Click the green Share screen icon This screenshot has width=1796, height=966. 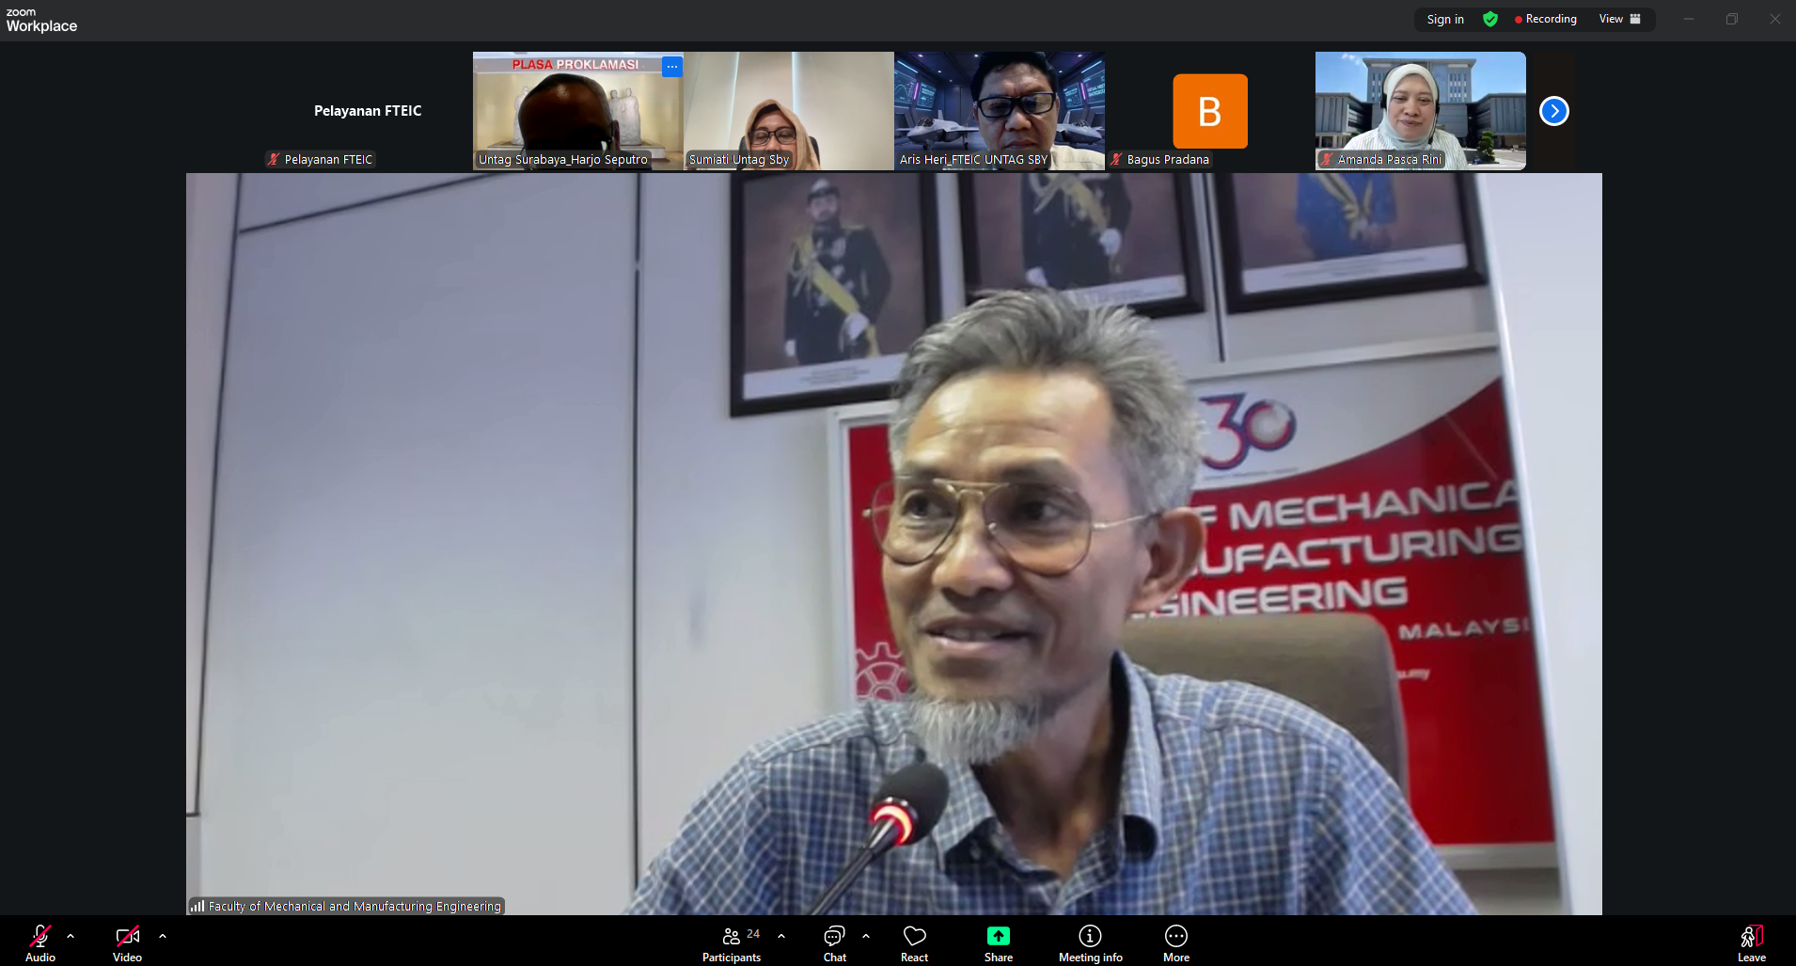point(998,936)
